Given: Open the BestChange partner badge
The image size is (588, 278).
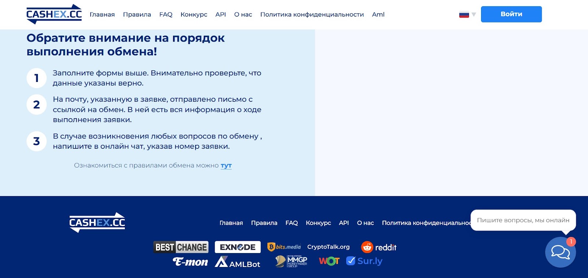Looking at the screenshot, I should [x=181, y=247].
